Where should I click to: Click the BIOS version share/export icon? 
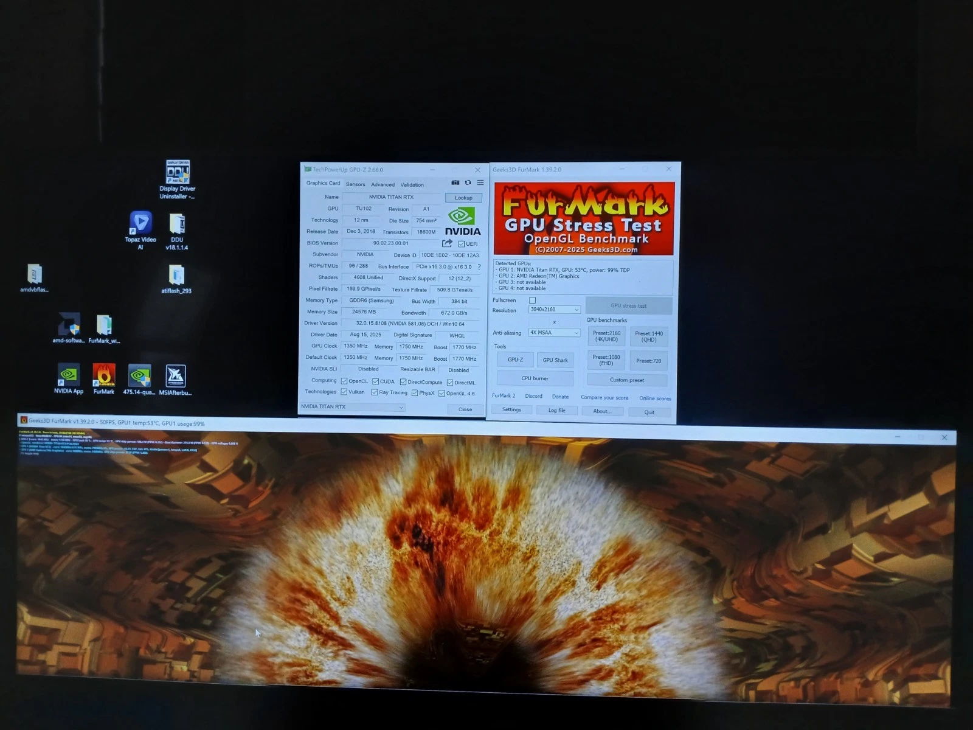447,243
